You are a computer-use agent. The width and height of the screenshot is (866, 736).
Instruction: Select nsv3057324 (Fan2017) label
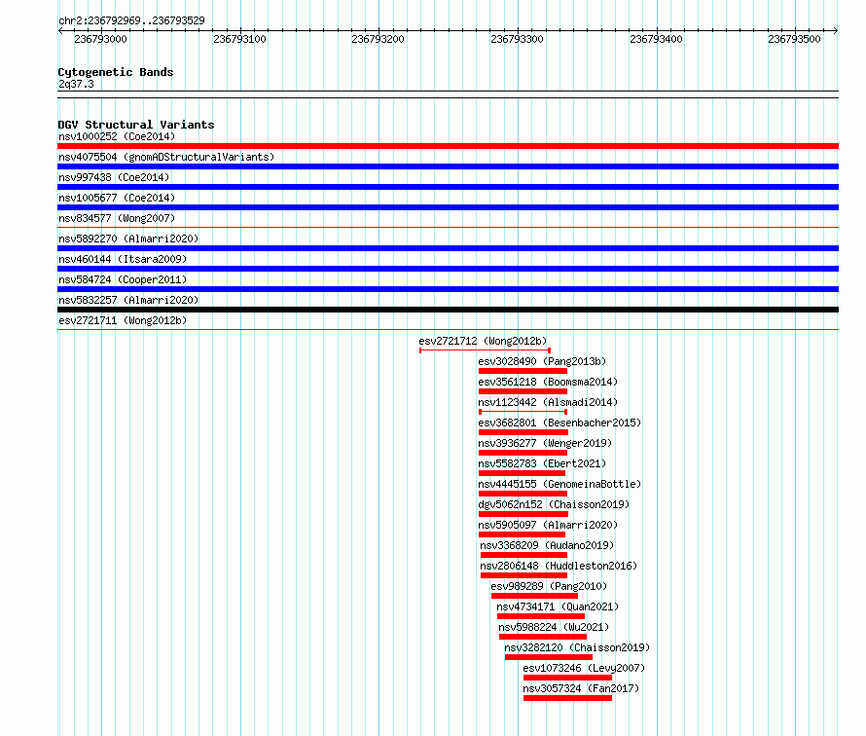tap(581, 688)
